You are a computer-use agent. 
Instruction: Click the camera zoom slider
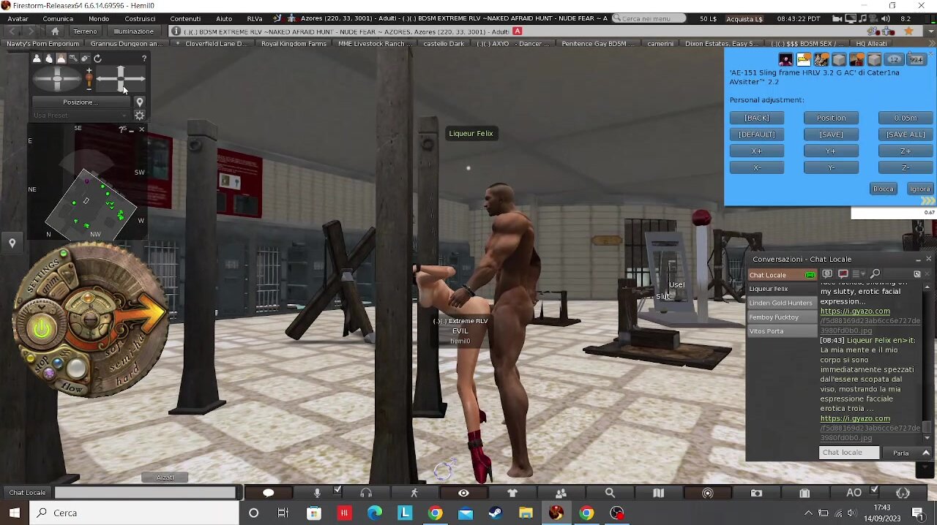pyautogui.click(x=89, y=78)
